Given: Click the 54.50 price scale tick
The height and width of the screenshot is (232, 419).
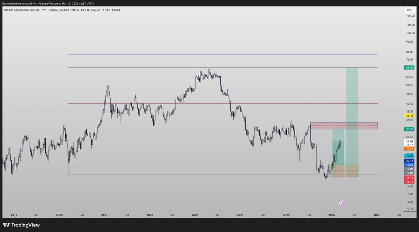Looking at the screenshot, I should tap(410, 85).
